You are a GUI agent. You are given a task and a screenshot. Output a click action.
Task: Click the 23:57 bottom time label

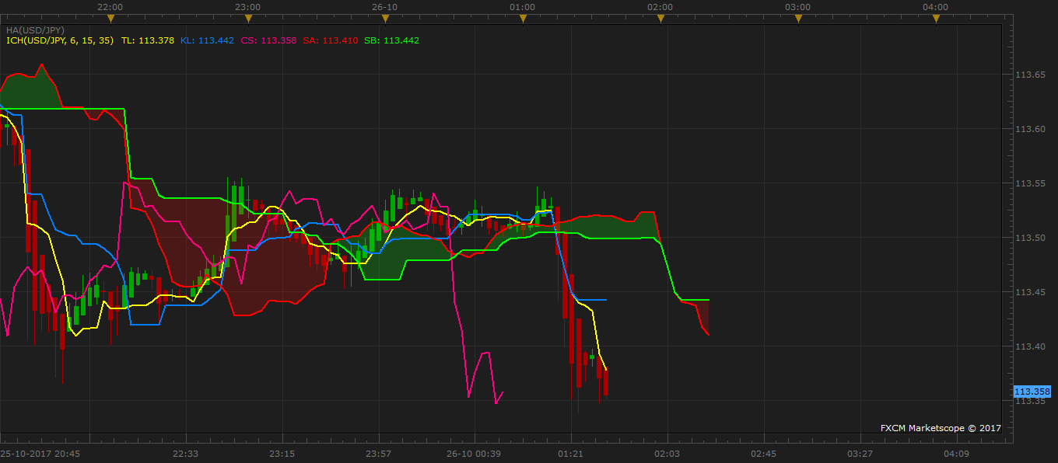(378, 454)
